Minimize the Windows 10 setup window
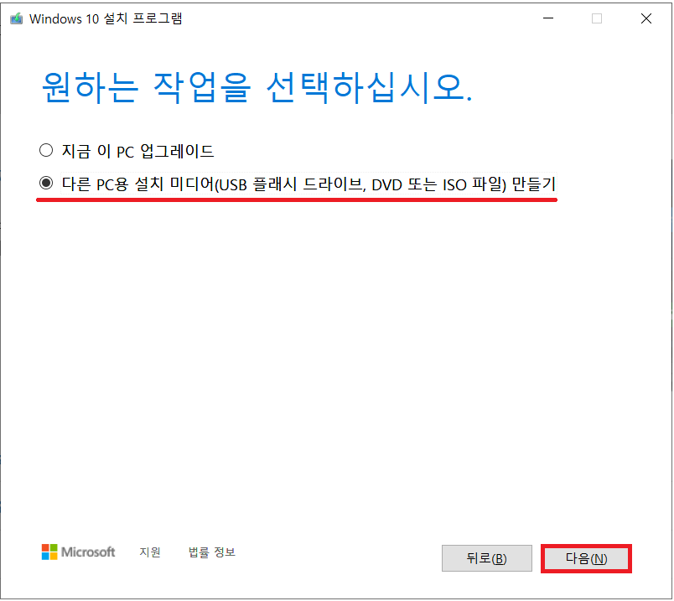Viewport: 674px width, 601px height. (548, 18)
